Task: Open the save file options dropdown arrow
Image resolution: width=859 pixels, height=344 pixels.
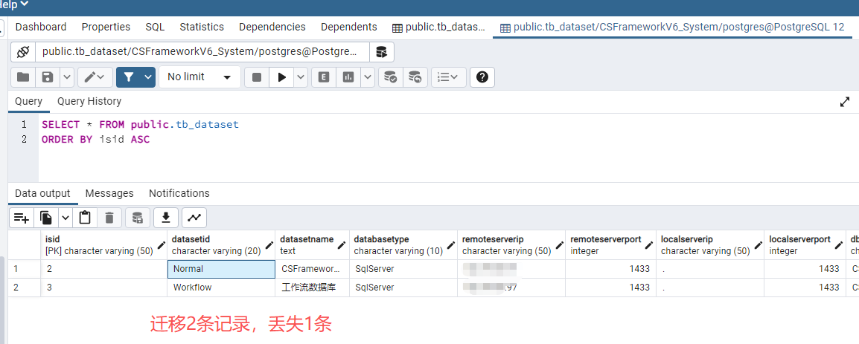Action: pos(66,77)
